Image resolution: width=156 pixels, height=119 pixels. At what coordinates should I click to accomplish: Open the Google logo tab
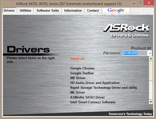point(116,10)
